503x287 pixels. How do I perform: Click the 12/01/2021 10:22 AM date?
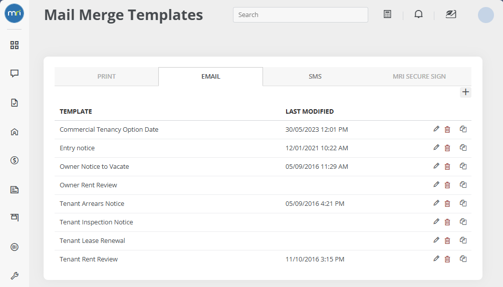[317, 148]
